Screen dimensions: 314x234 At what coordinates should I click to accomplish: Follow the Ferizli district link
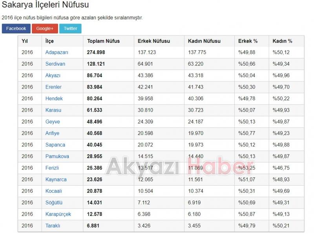pos(52,168)
